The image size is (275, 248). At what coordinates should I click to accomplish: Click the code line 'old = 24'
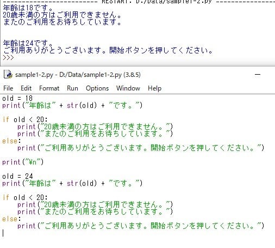pos(17,176)
